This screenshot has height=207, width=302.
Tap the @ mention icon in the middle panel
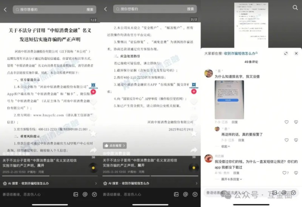(x=185, y=195)
